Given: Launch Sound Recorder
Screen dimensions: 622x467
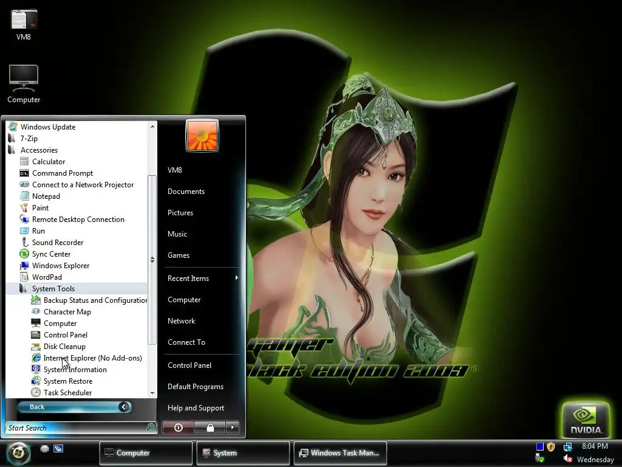Looking at the screenshot, I should click(58, 242).
